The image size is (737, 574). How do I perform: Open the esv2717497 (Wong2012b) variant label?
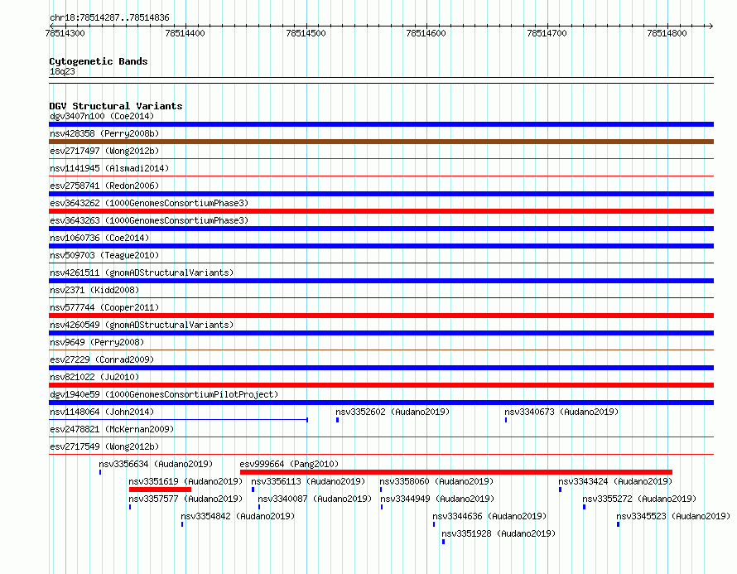(104, 151)
